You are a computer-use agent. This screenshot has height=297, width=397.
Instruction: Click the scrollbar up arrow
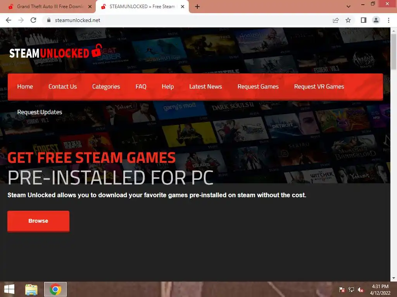click(x=394, y=31)
